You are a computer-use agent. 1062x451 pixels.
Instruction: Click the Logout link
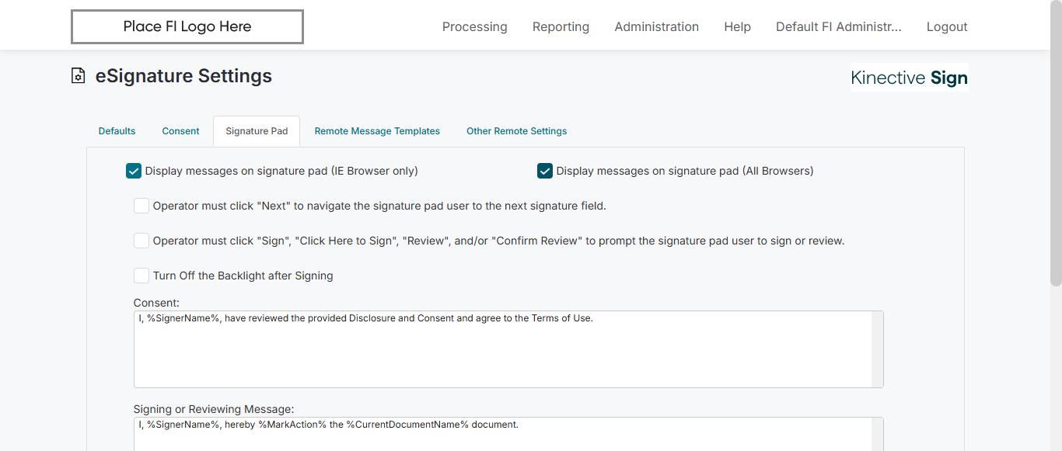click(947, 27)
